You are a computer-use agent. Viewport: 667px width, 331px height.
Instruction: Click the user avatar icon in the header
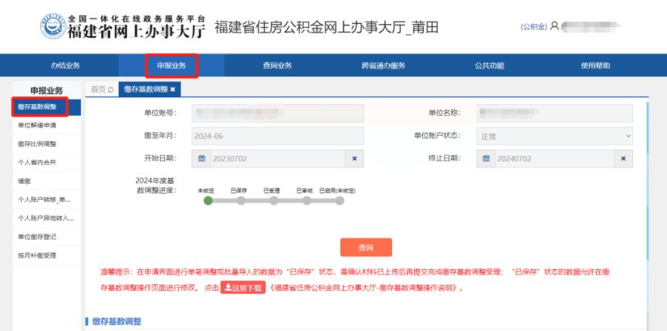click(x=554, y=26)
